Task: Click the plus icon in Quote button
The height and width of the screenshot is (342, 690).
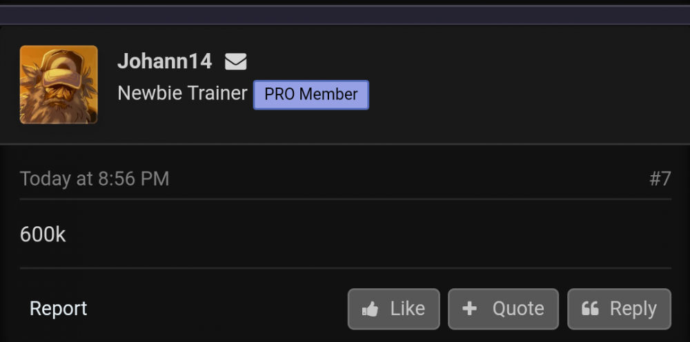Action: click(469, 309)
